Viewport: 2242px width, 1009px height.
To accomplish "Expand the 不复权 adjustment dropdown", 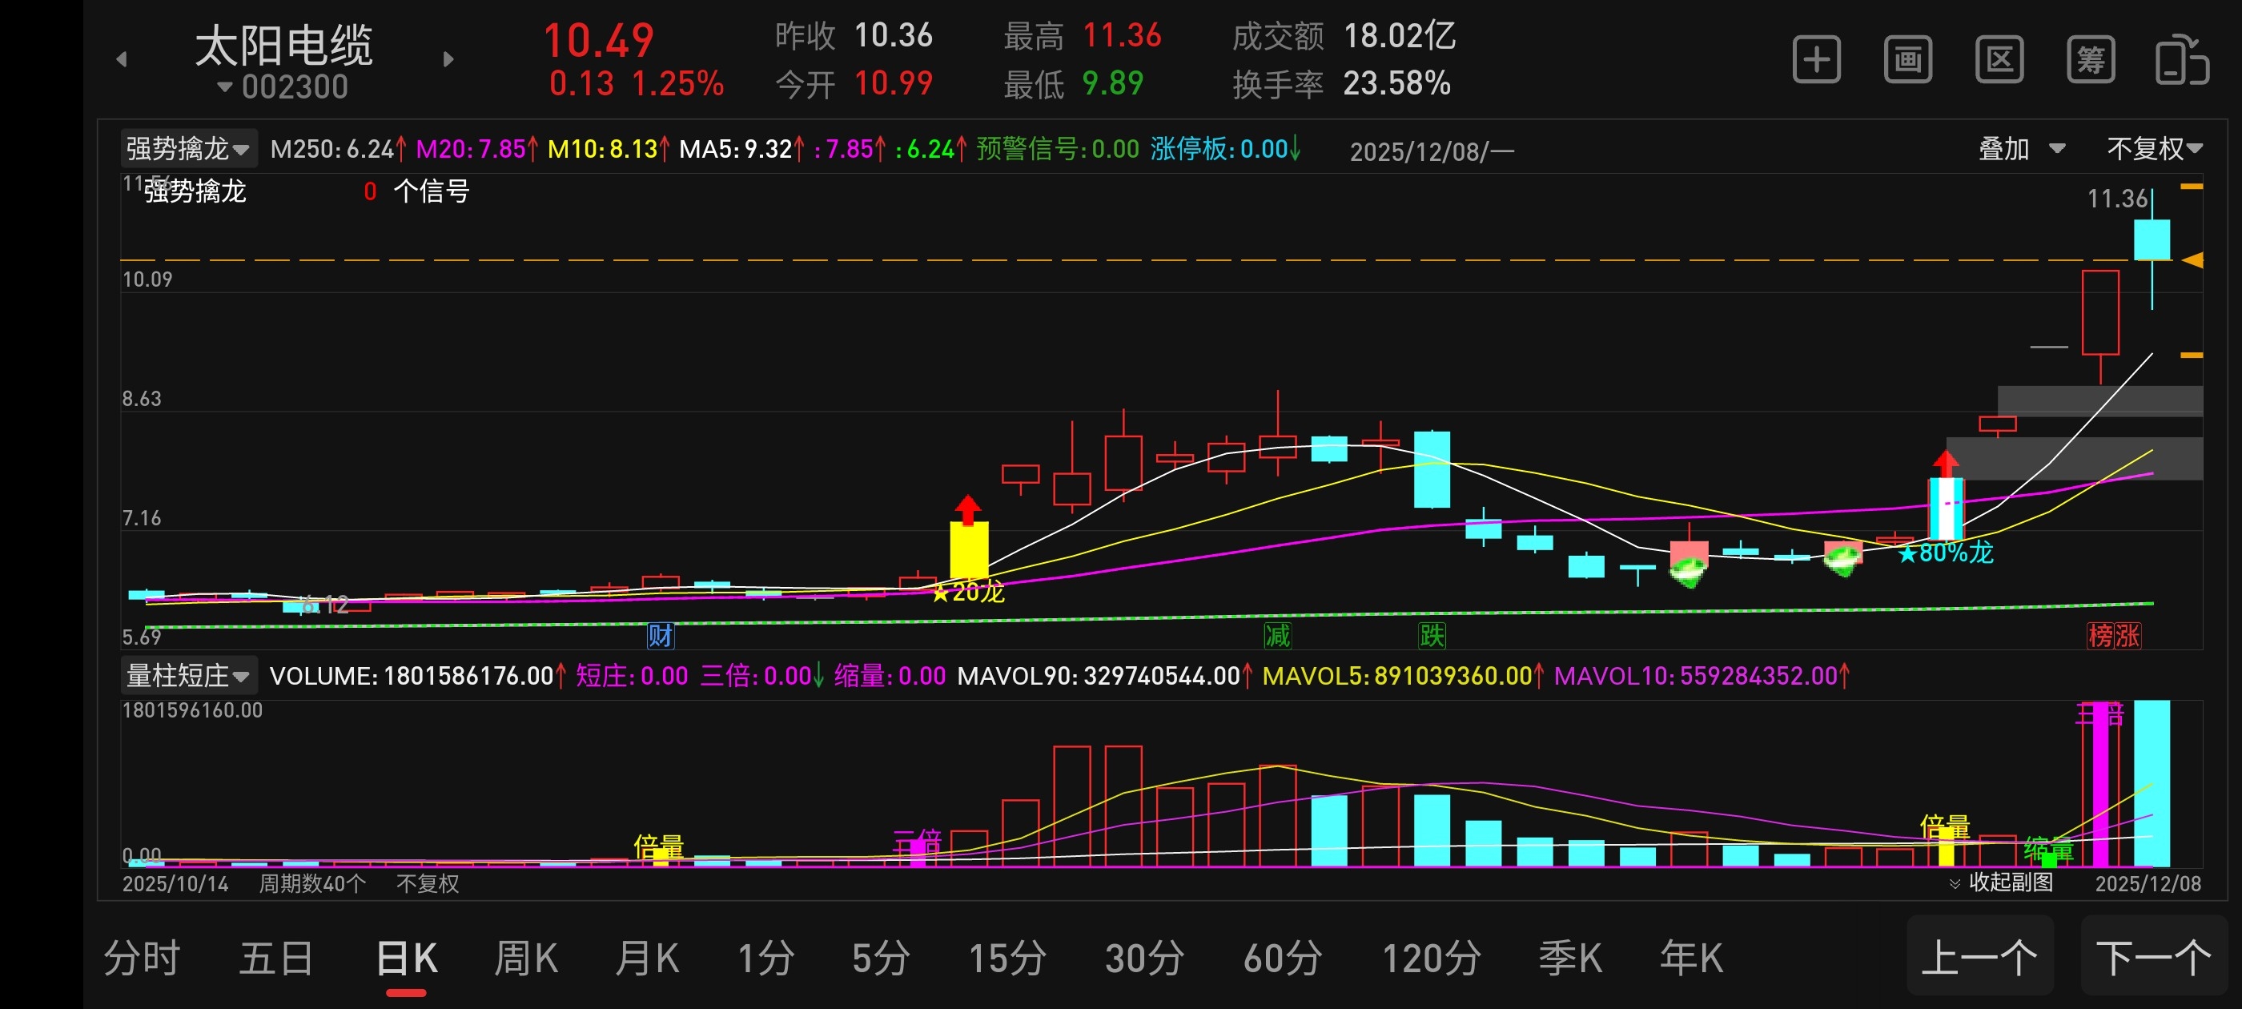I will (x=2154, y=149).
